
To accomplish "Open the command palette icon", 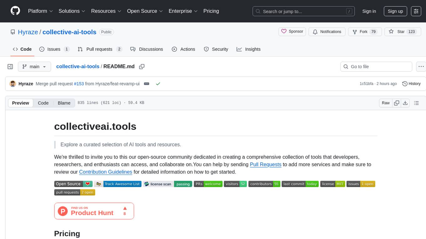I will click(416, 11).
